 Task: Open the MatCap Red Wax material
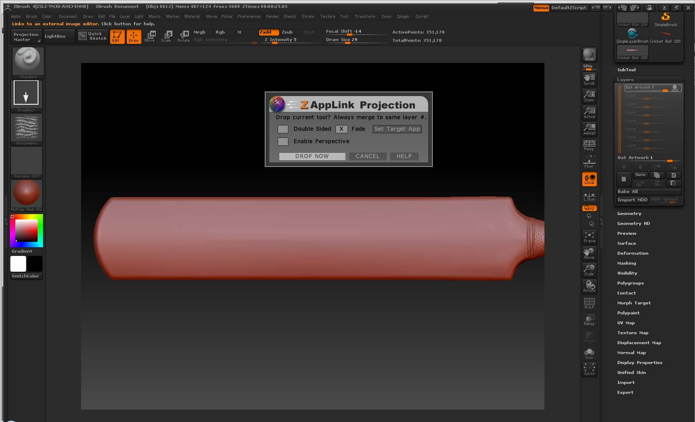[26, 195]
